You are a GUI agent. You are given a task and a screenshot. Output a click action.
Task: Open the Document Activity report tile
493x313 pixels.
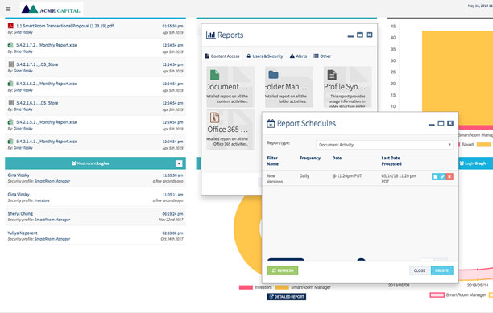(x=230, y=86)
